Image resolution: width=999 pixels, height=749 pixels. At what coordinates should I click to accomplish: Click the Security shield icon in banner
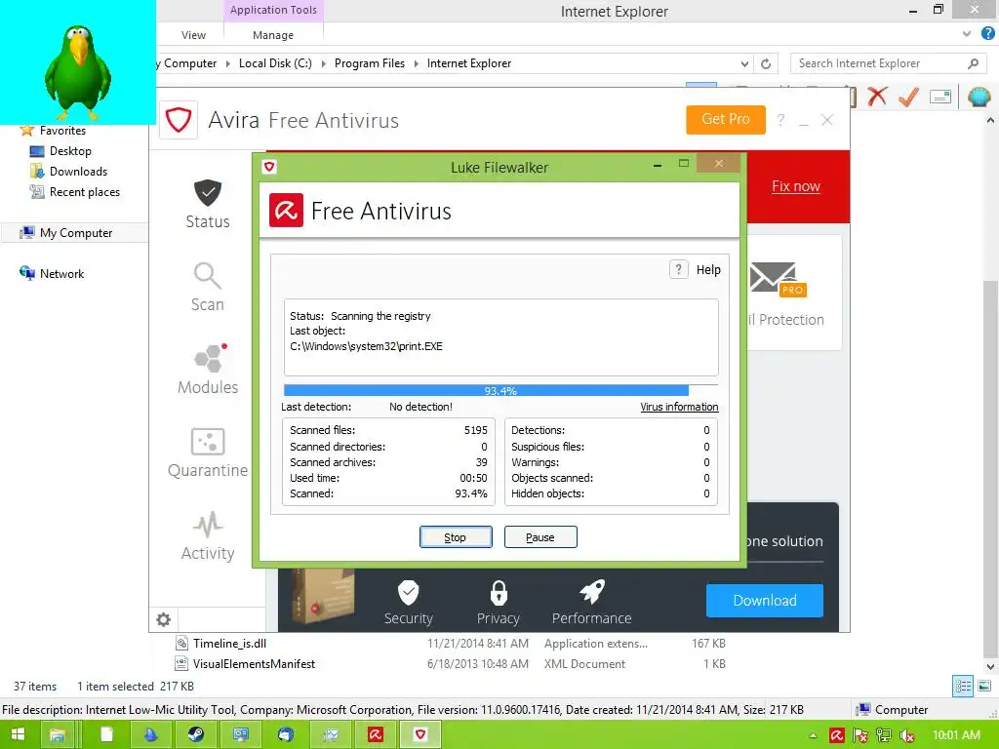(x=409, y=592)
